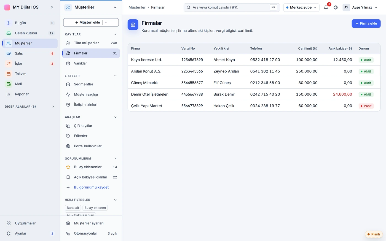Click the Segmentler layers icon
Viewport: 386px width, 241px height.
(x=68, y=84)
